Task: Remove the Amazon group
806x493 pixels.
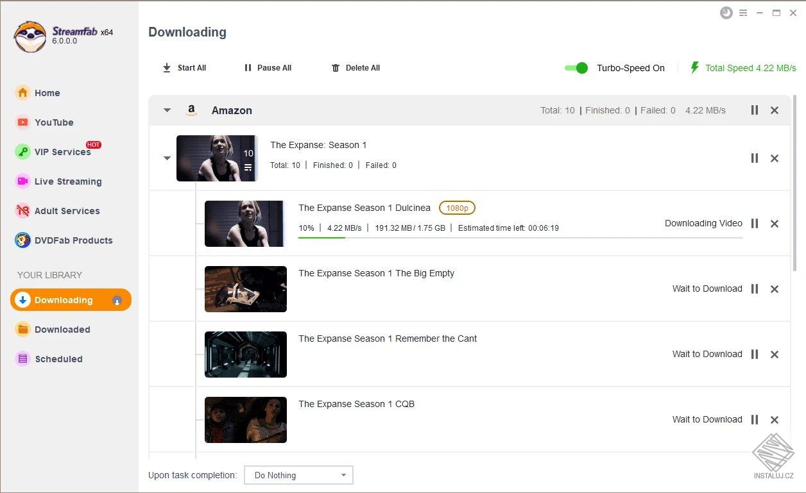Action: [x=775, y=110]
